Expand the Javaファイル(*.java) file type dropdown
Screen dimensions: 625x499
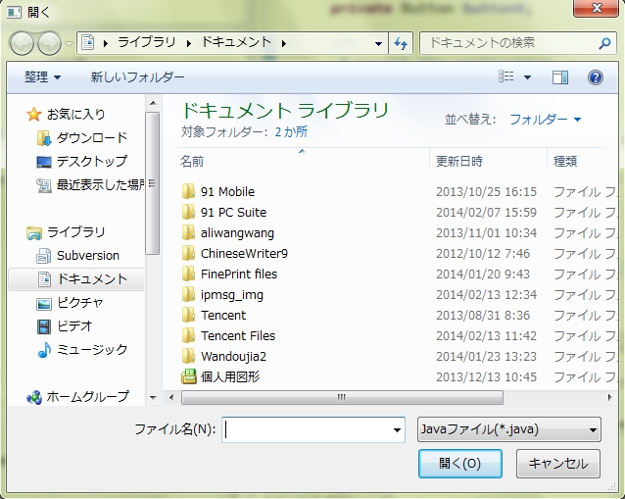click(x=593, y=429)
